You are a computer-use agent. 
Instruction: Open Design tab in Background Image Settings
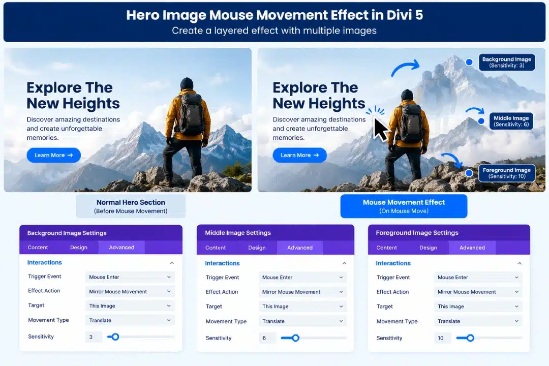pos(79,247)
